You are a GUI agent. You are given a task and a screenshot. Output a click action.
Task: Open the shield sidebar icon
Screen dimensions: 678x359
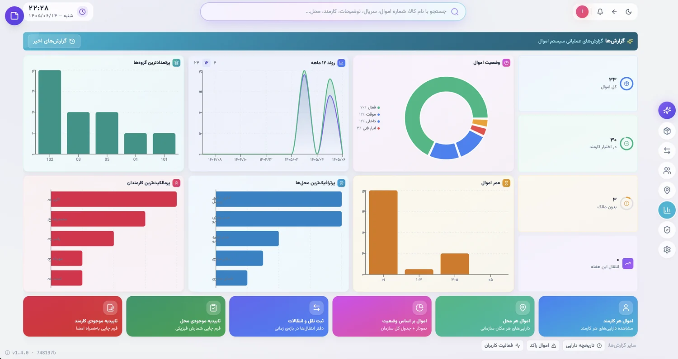click(667, 230)
